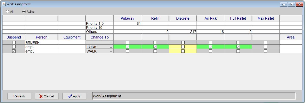Click the Suspend column header
305x103 pixels.
point(13,37)
